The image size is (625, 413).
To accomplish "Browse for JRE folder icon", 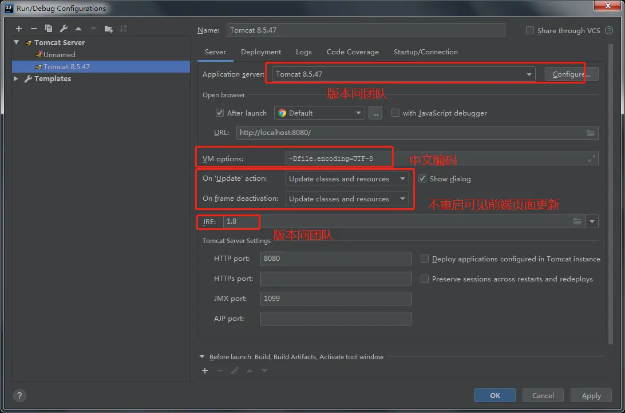I will (x=577, y=221).
